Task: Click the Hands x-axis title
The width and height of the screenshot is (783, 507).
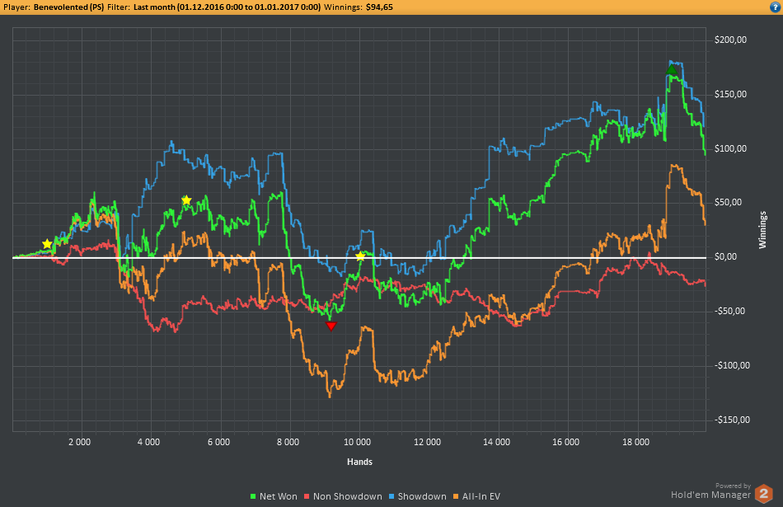Action: click(359, 461)
